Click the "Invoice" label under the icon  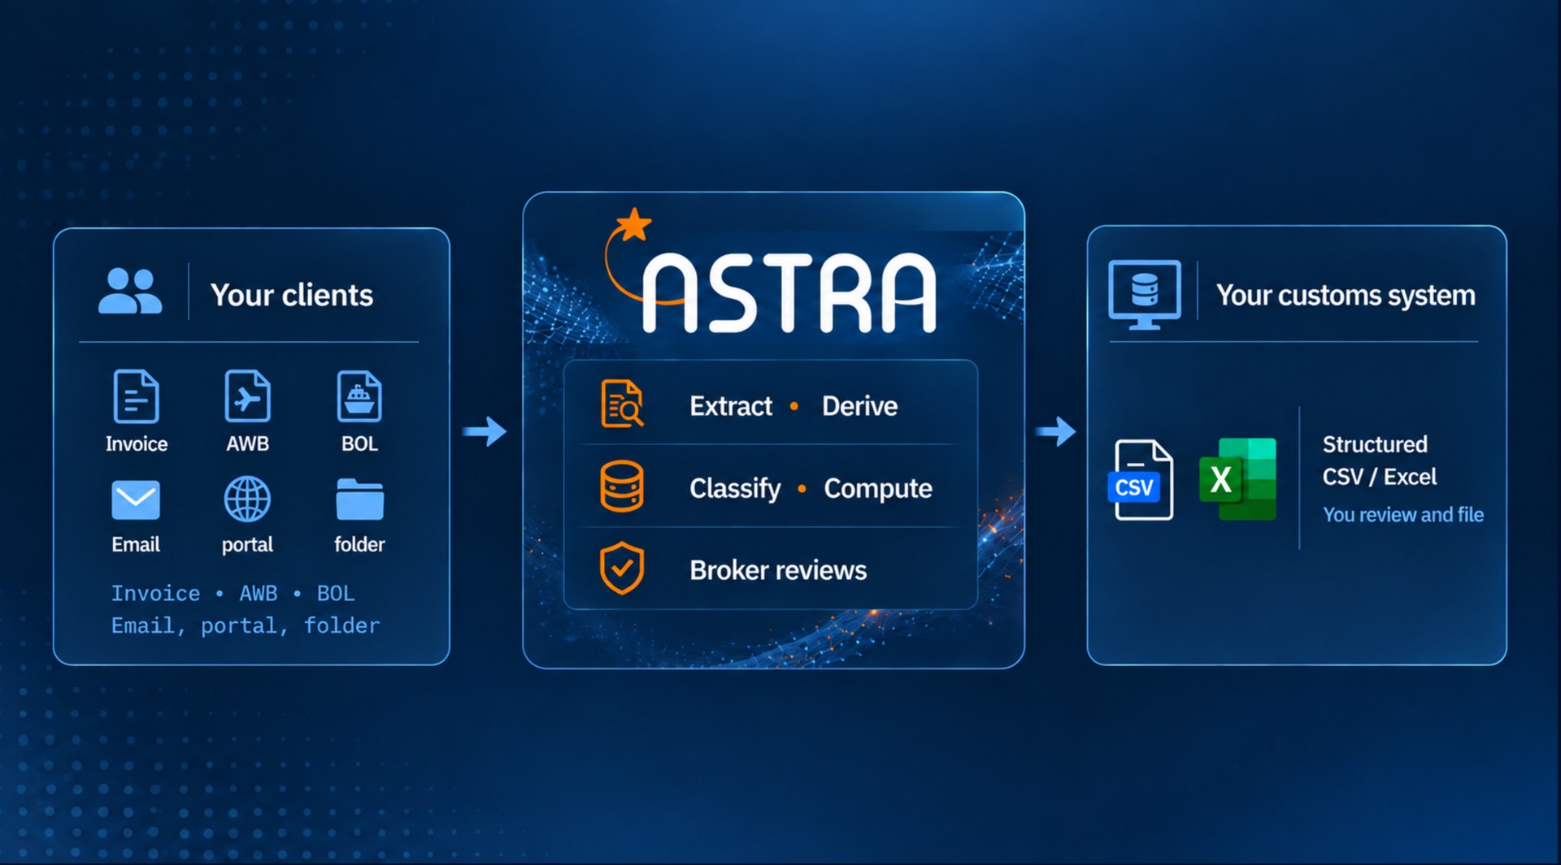point(137,444)
